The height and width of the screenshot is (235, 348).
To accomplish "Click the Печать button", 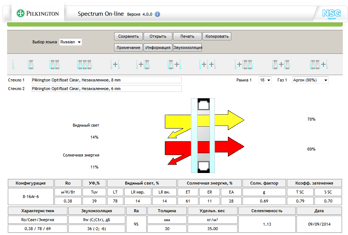I will pos(187,36).
